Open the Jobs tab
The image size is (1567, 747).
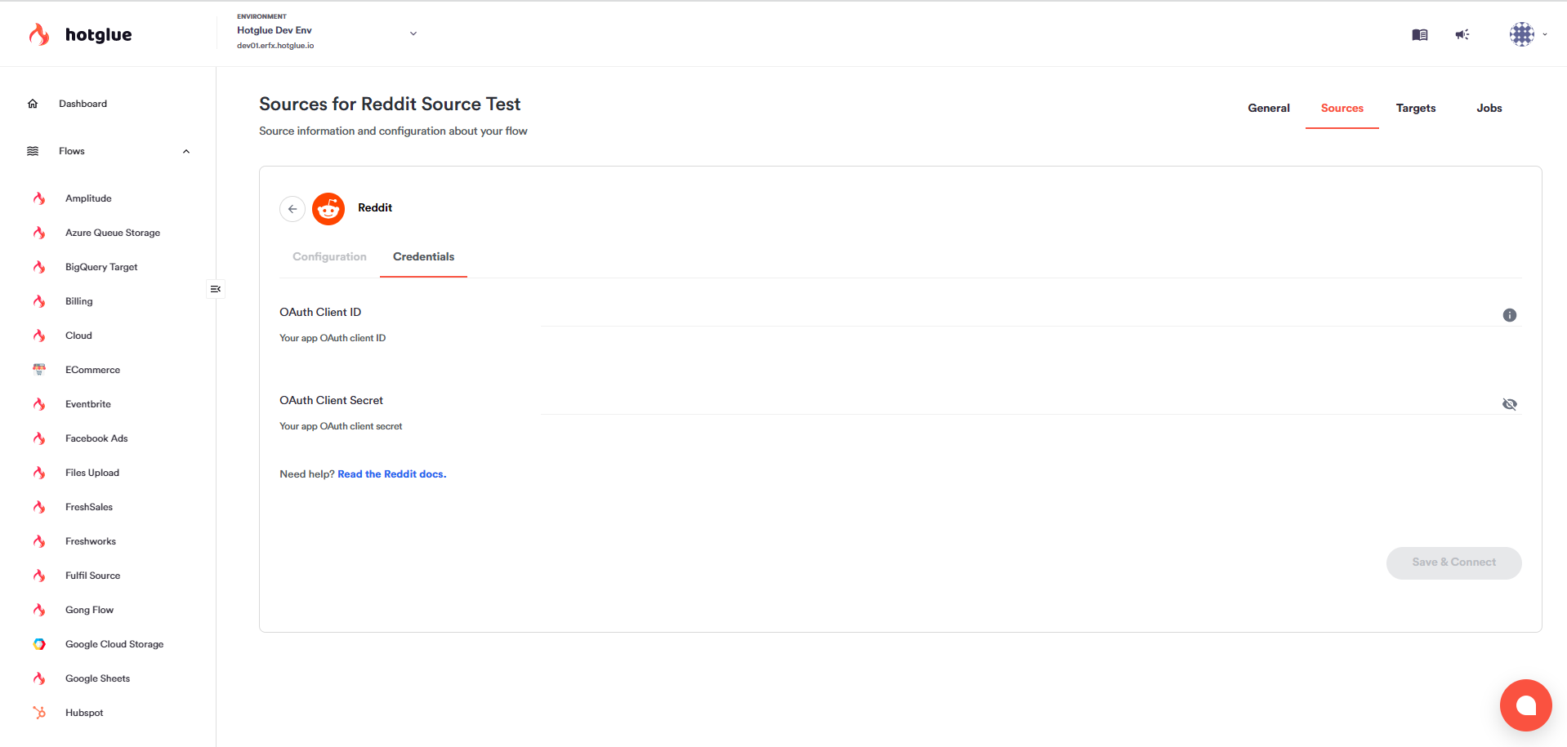coord(1489,109)
